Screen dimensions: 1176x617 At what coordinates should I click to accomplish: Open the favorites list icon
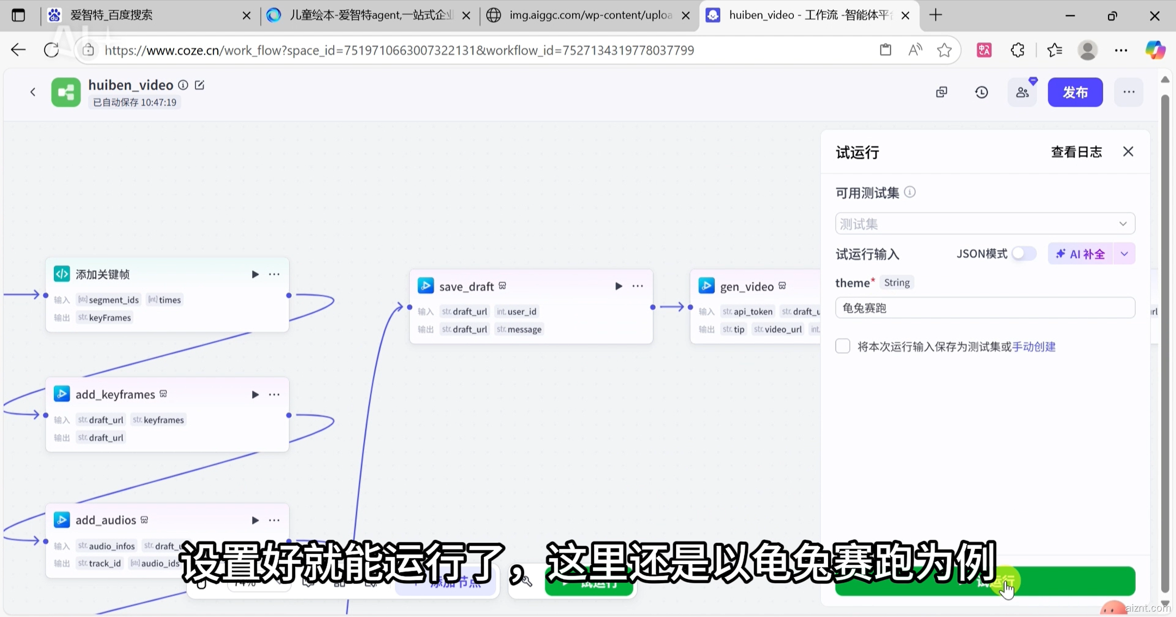point(1055,50)
